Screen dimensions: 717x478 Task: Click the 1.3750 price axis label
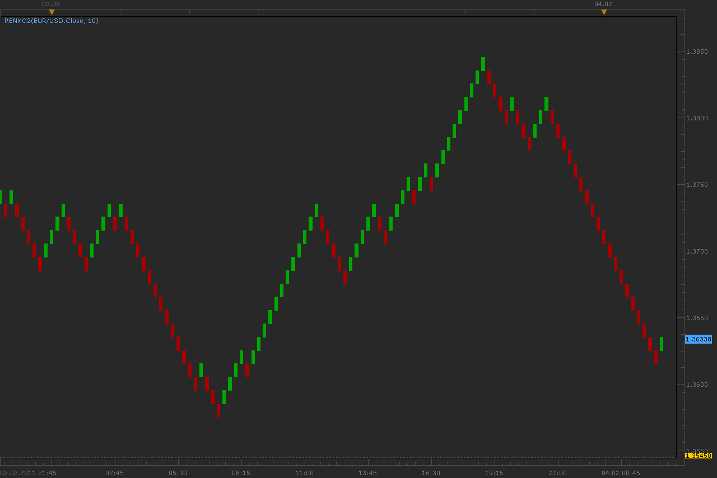pyautogui.click(x=697, y=185)
